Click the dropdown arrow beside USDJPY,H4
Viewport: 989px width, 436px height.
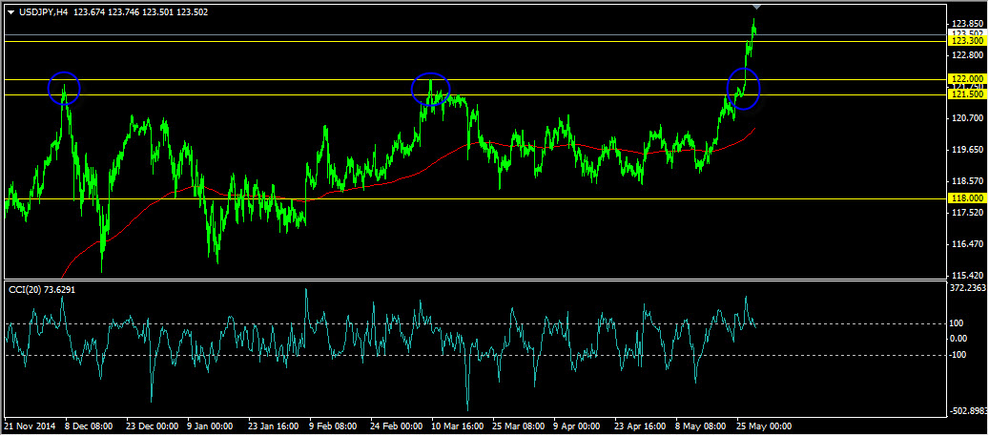[10, 12]
